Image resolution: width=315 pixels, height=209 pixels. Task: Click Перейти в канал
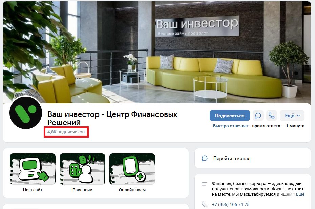click(x=232, y=158)
